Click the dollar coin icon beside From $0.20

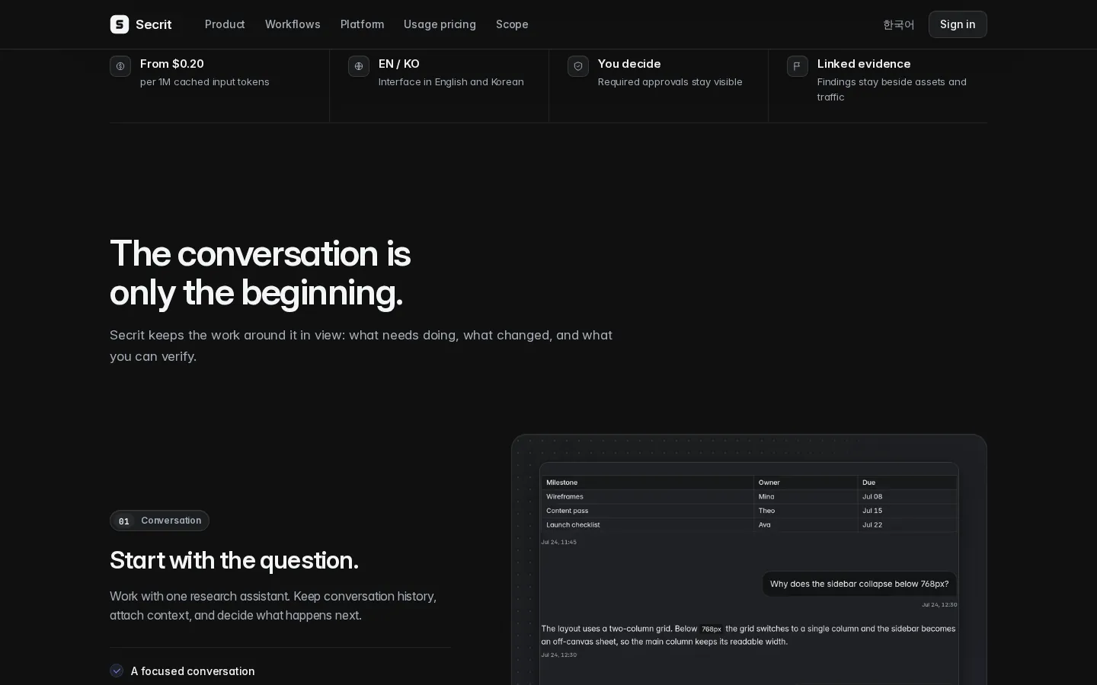click(120, 66)
